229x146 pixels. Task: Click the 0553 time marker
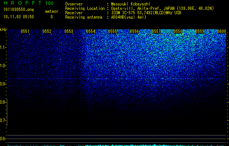coord(69,31)
